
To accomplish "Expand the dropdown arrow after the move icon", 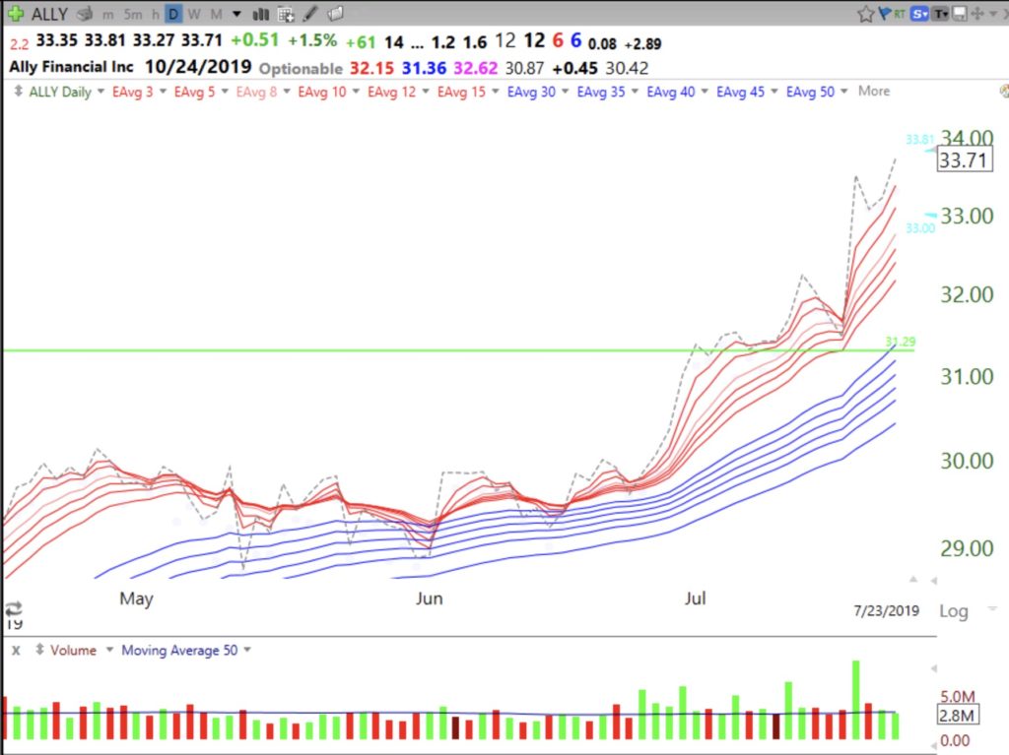I will coord(993,14).
